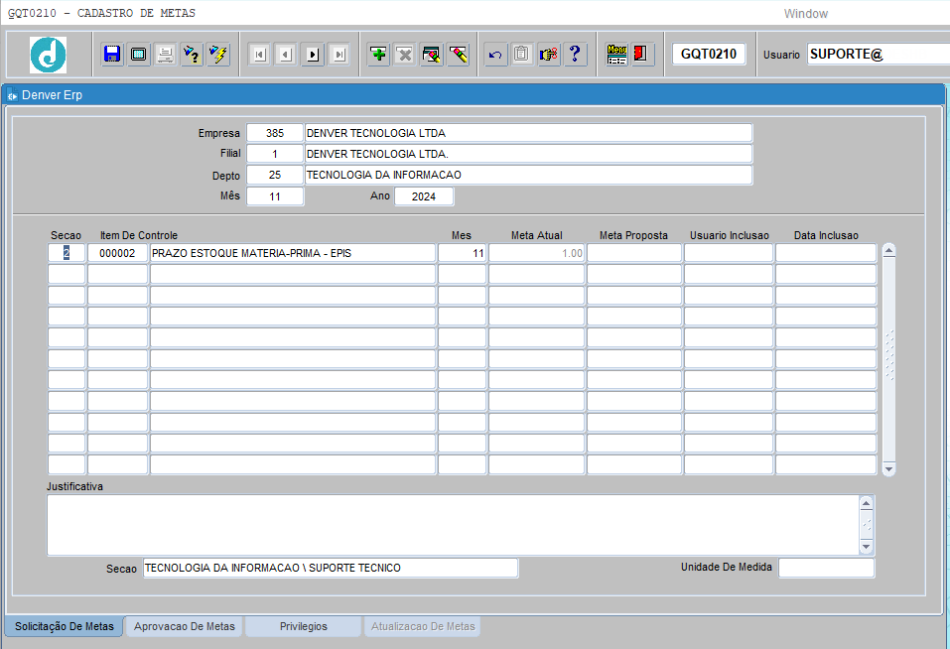The height and width of the screenshot is (649, 950).
Task: Click item code 000002 cell
Action: click(x=117, y=253)
